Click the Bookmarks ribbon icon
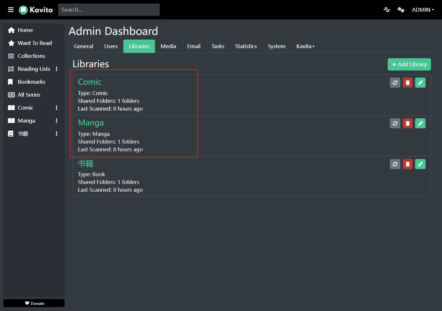 click(11, 82)
